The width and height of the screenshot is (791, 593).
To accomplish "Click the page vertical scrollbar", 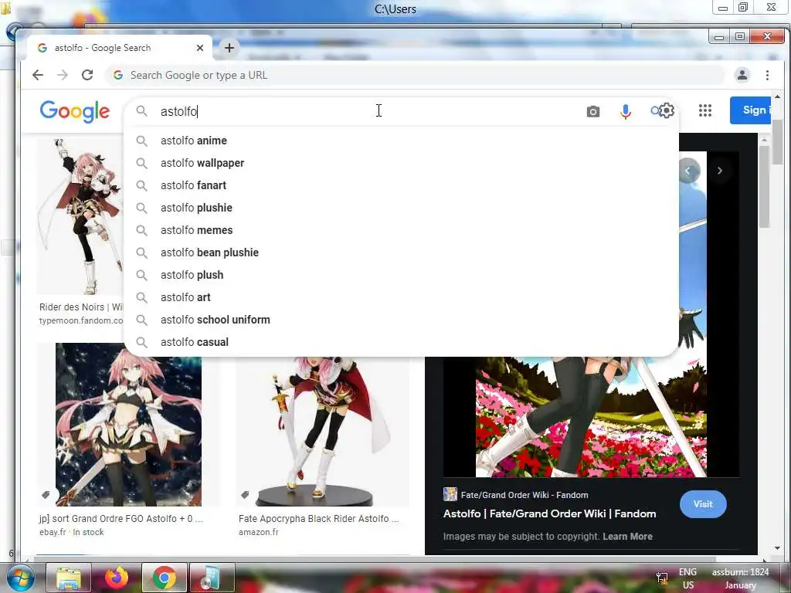I will [x=777, y=143].
